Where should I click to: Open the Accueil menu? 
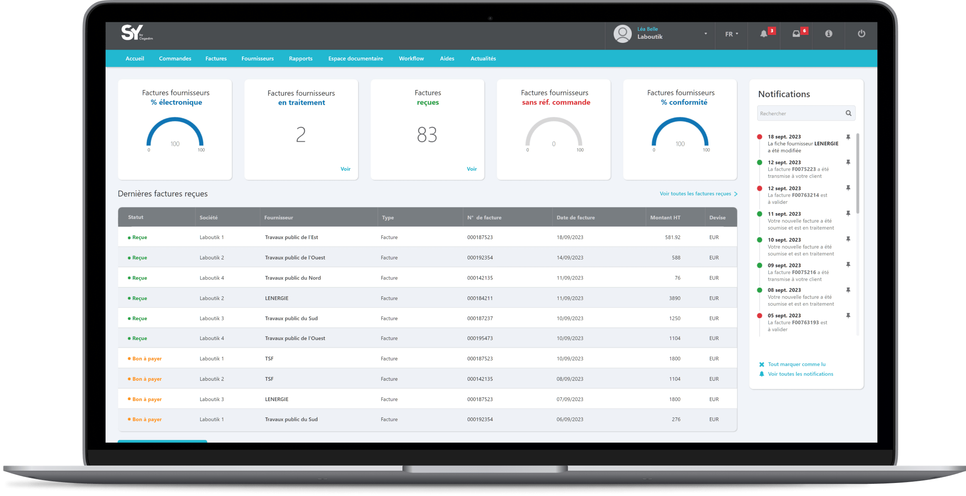coord(135,58)
